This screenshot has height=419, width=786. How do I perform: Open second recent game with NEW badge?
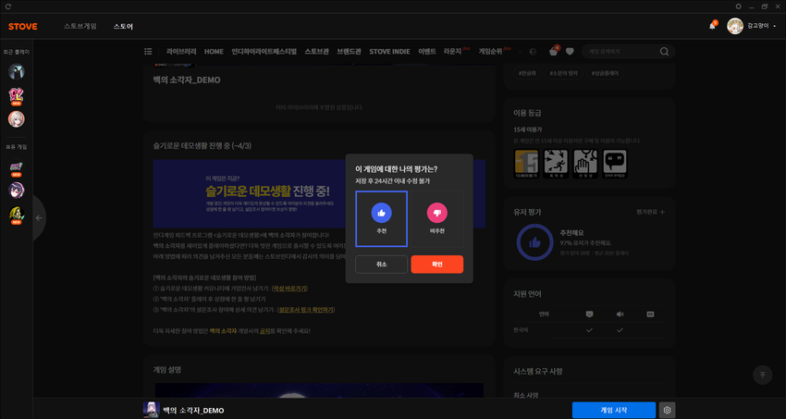[16, 95]
